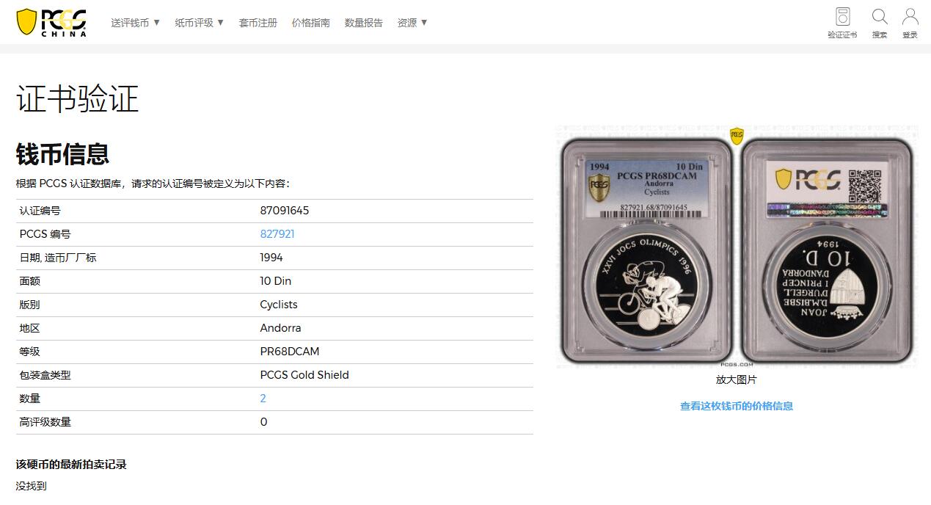Select the denomination value 10 Din
This screenshot has width=931, height=505.
276,281
